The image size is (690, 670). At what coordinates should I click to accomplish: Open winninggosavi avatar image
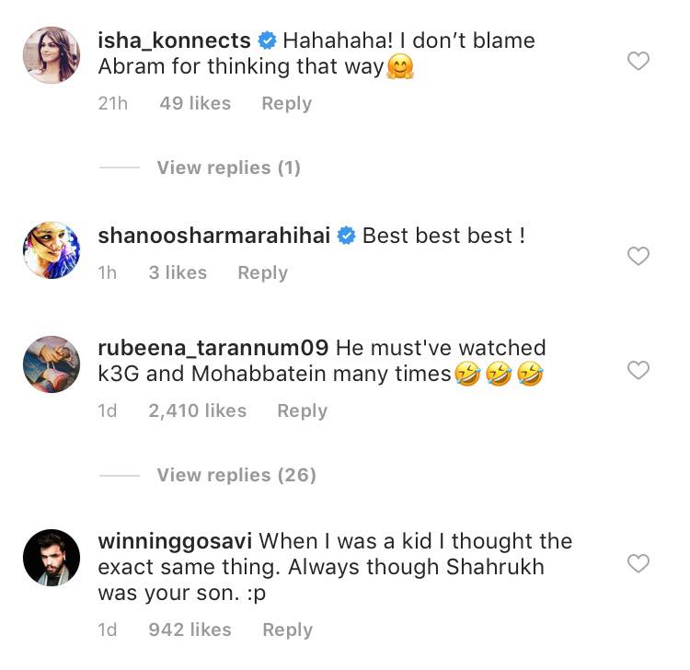tap(52, 557)
